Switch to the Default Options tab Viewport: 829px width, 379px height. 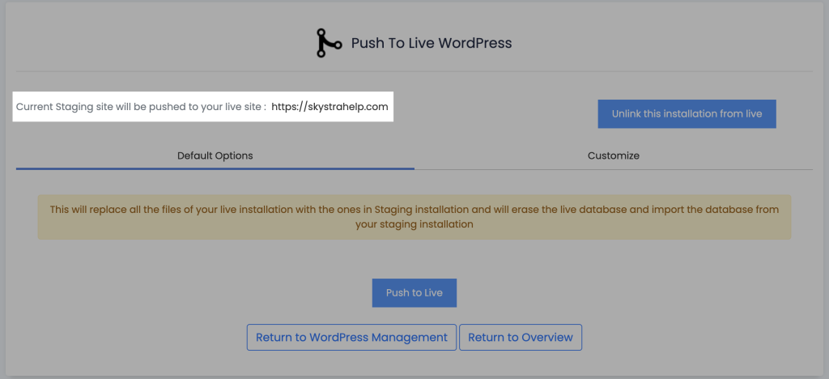tap(215, 155)
